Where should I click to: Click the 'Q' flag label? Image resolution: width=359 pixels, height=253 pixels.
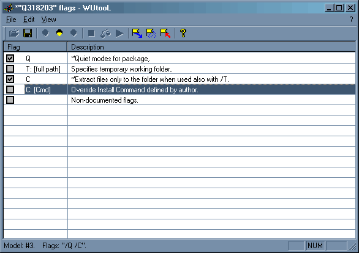[28, 59]
